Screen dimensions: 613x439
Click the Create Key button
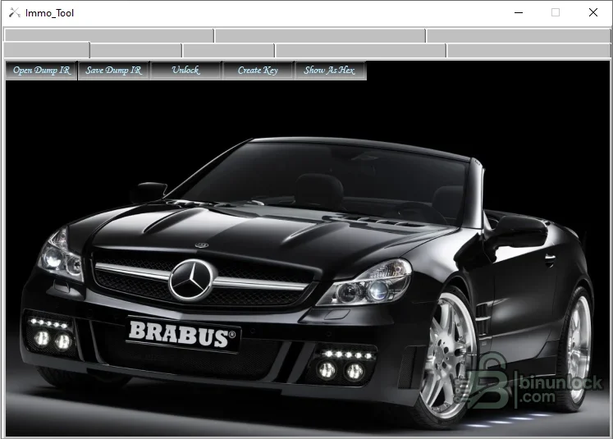pos(258,71)
